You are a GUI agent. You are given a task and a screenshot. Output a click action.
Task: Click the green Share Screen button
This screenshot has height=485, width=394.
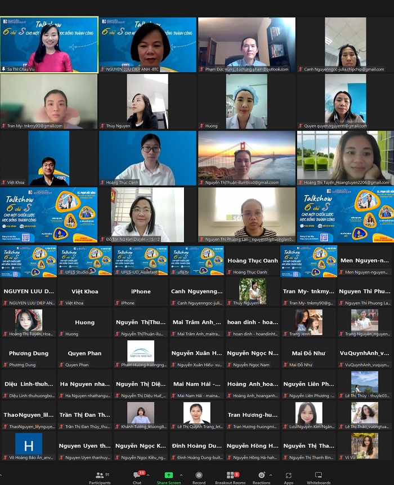tap(168, 477)
